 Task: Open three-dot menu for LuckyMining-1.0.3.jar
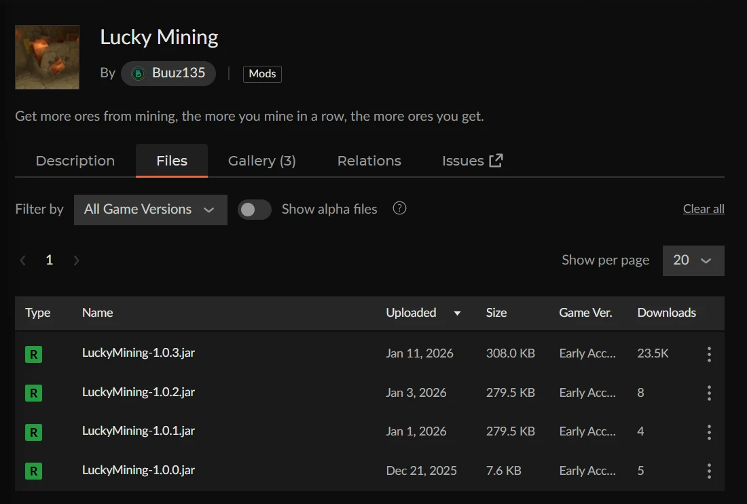pyautogui.click(x=709, y=353)
